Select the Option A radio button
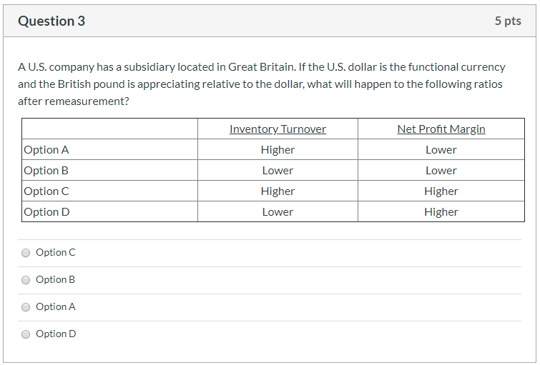This screenshot has width=540, height=365. pos(26,307)
